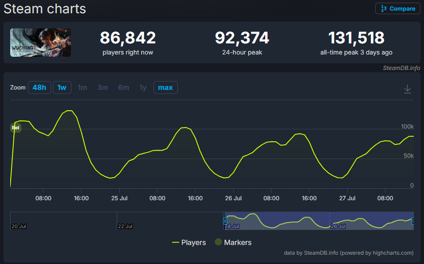The height and width of the screenshot is (264, 424).
Task: Select the 6m zoom option
Action: pos(124,87)
